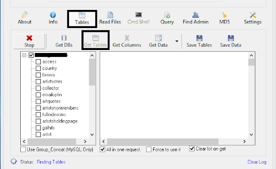Check the artistsnonmembers table checkbox
The height and width of the screenshot is (169, 276).
pyautogui.click(x=38, y=108)
